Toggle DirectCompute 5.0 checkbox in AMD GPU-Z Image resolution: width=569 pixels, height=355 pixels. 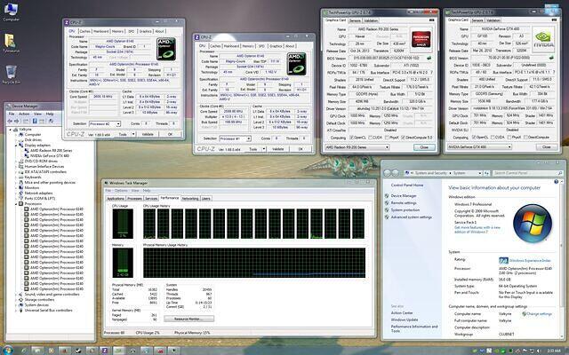coord(404,138)
